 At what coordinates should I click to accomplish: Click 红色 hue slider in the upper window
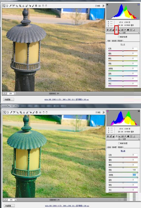pyautogui.click(x=123, y=51)
